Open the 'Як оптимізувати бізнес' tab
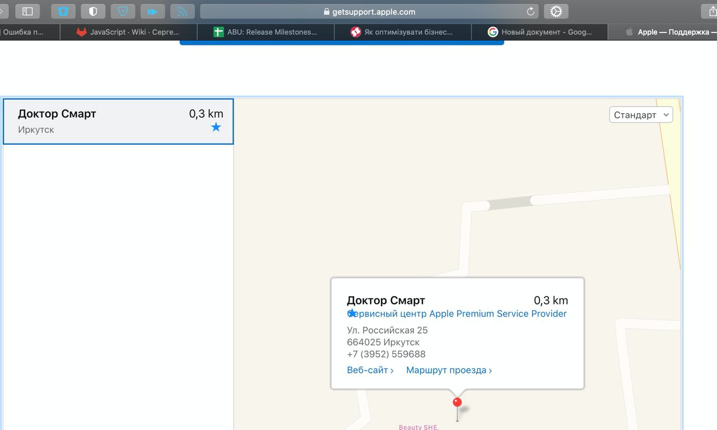This screenshot has width=717, height=430. click(403, 32)
